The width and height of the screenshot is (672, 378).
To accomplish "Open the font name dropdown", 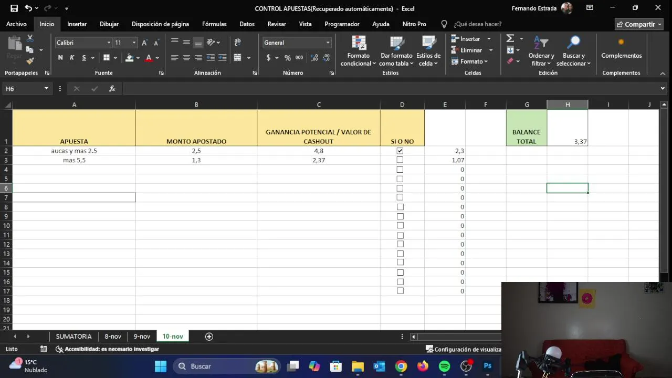I will (109, 43).
